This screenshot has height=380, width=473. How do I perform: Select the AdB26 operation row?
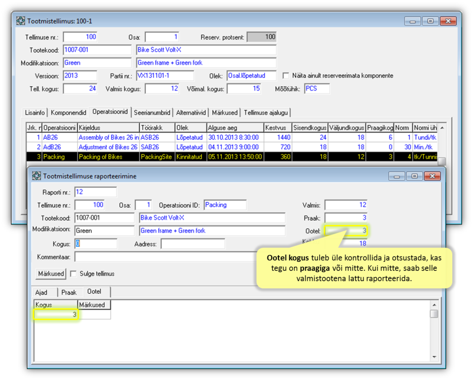[232, 147]
